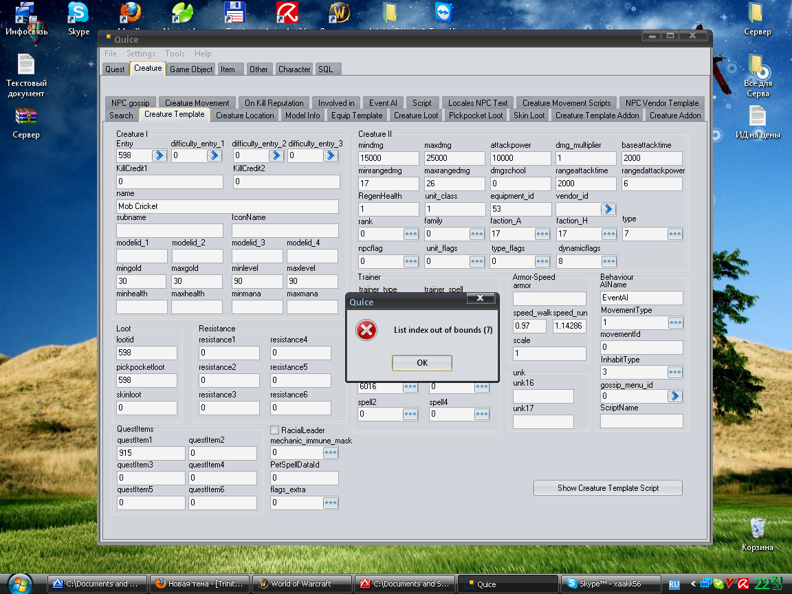Open the Creature Loot tab
Image resolution: width=792 pixels, height=594 pixels.
click(416, 115)
